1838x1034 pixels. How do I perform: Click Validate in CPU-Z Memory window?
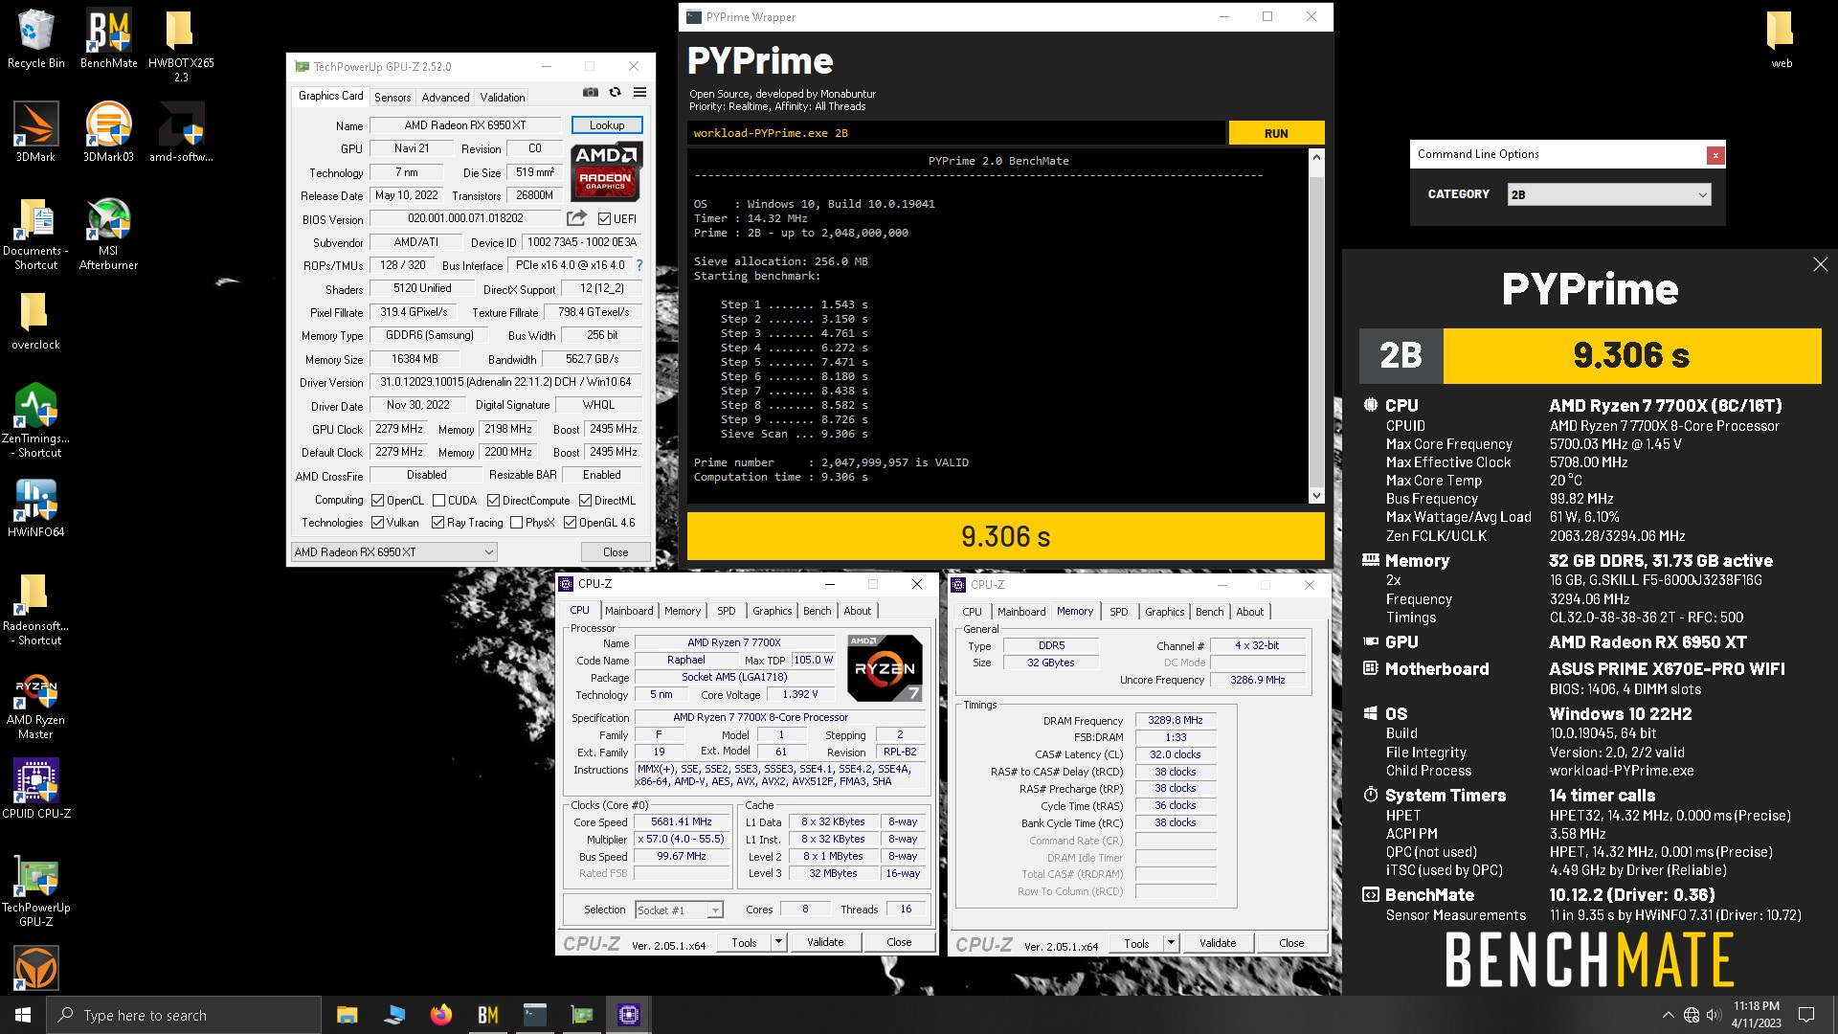point(1218,943)
